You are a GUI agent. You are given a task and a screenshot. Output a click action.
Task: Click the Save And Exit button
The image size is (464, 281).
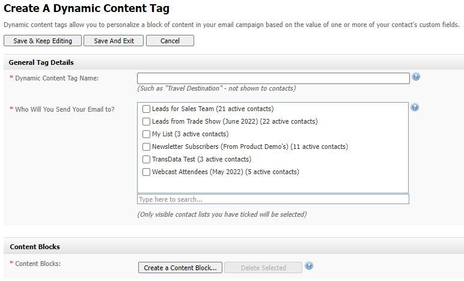(x=114, y=41)
